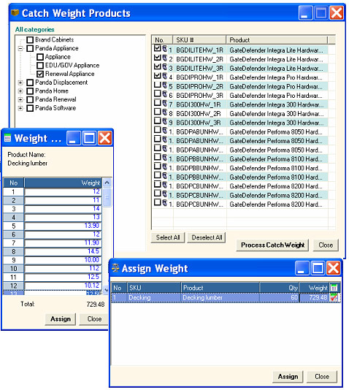Viewport: 349px width, 390px height.
Task: Click Close in Catch Weight Products
Action: click(326, 245)
